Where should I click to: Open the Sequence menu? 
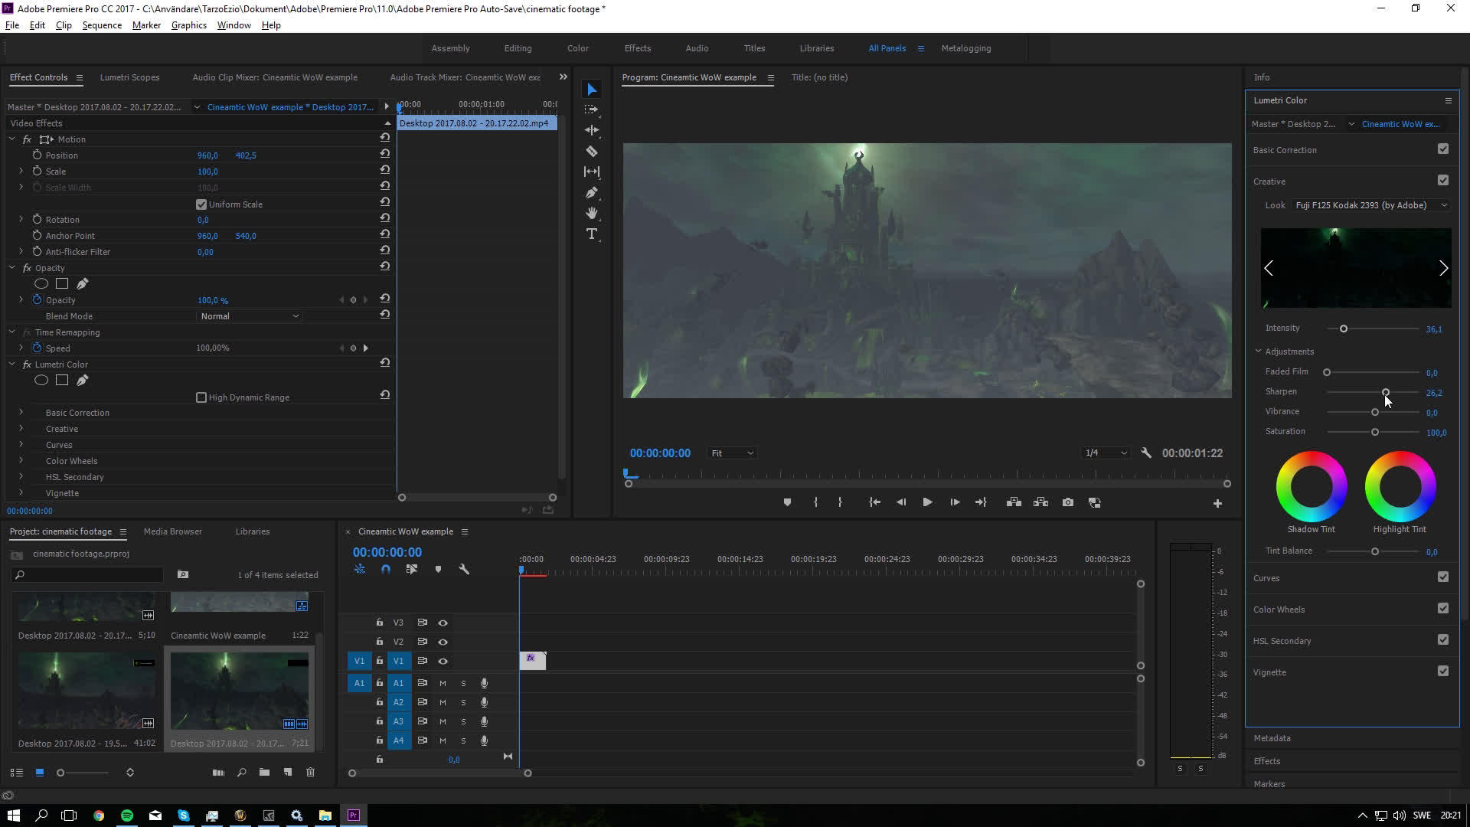pos(102,25)
